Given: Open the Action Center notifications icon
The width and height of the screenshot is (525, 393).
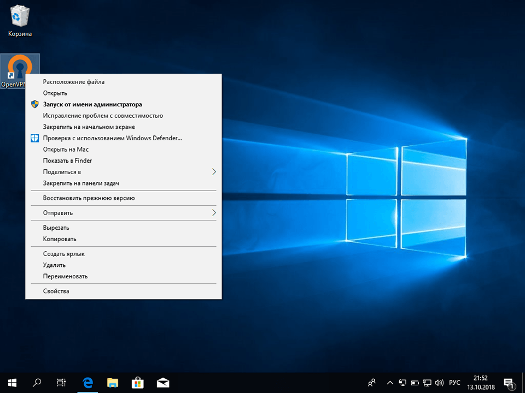Looking at the screenshot, I should (509, 383).
